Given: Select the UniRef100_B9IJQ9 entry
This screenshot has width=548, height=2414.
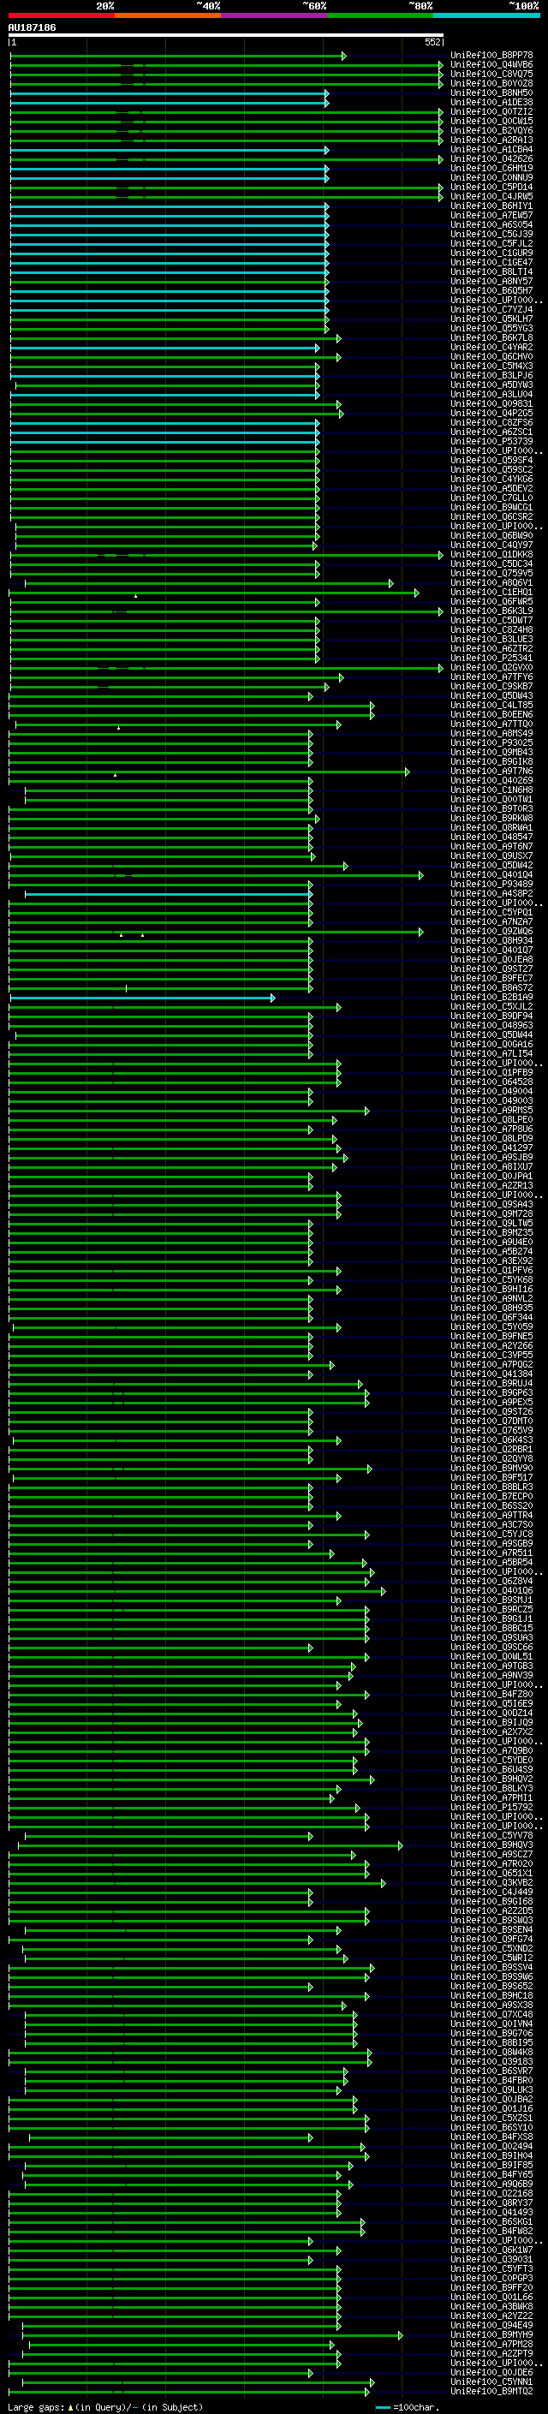Looking at the screenshot, I should click(491, 1722).
